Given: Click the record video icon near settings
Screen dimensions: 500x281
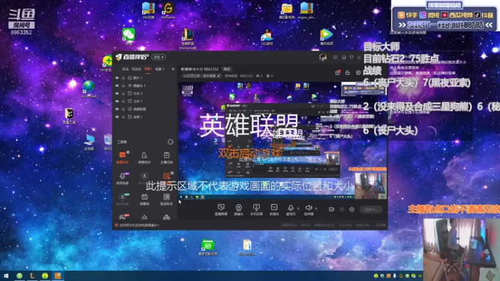Looking at the screenshot, I should pos(332,209).
